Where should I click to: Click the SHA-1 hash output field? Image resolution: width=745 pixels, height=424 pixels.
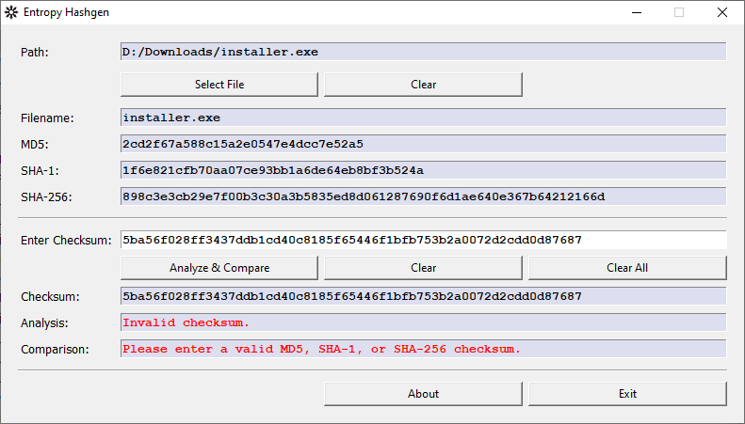click(x=423, y=170)
